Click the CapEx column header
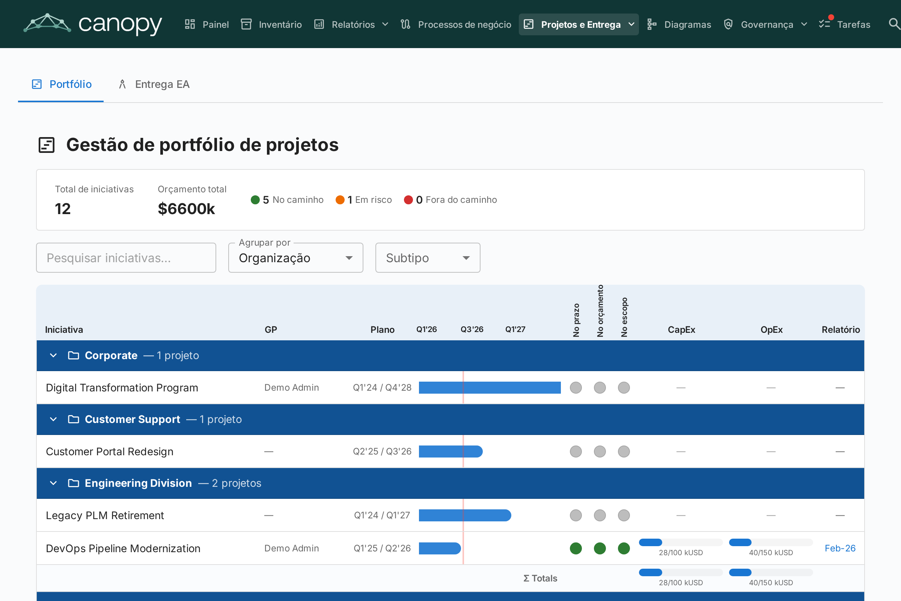 (x=681, y=330)
